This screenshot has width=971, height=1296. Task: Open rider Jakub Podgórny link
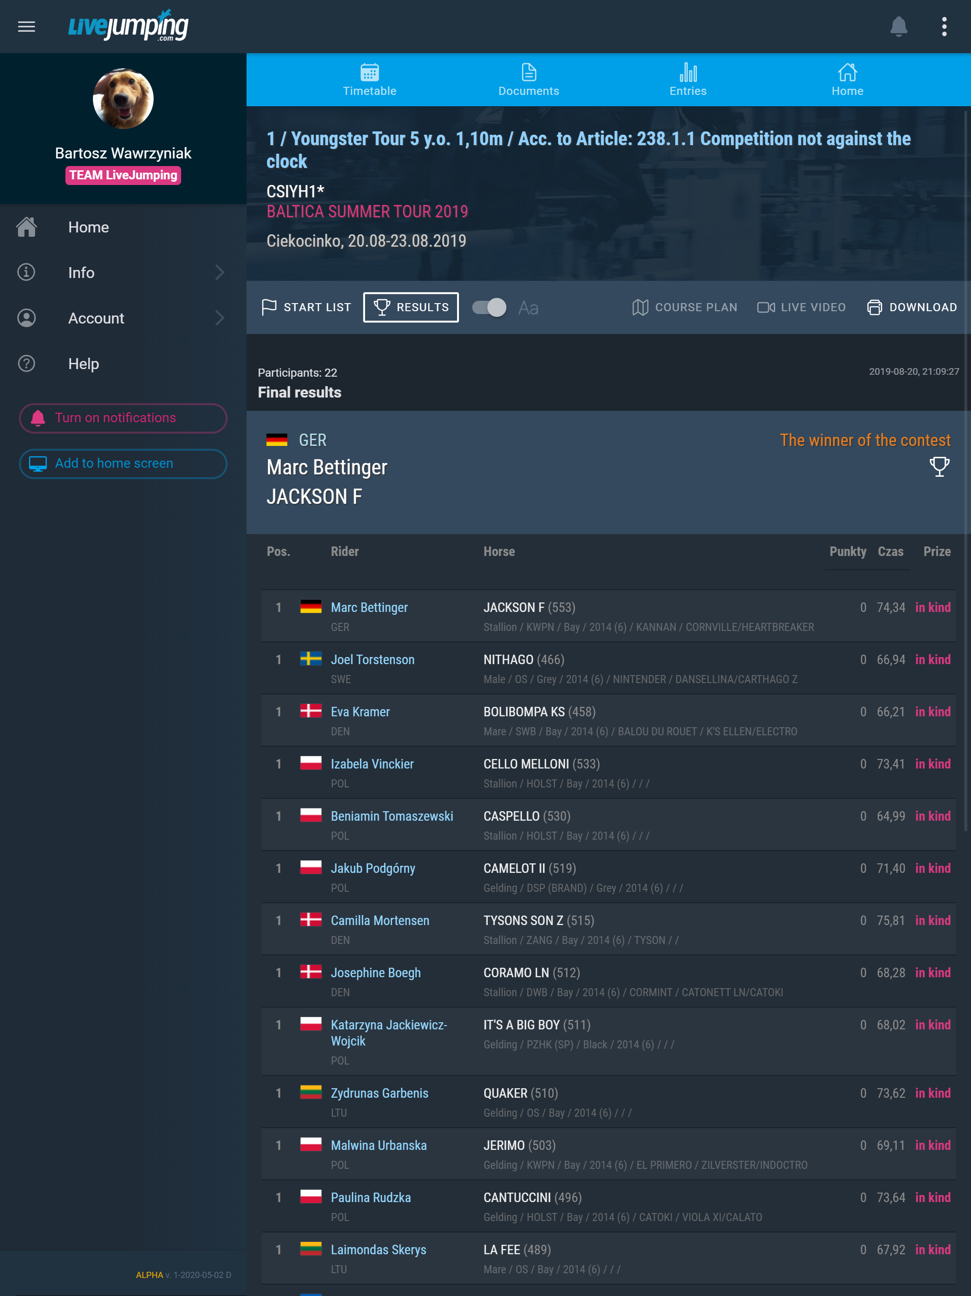(373, 868)
